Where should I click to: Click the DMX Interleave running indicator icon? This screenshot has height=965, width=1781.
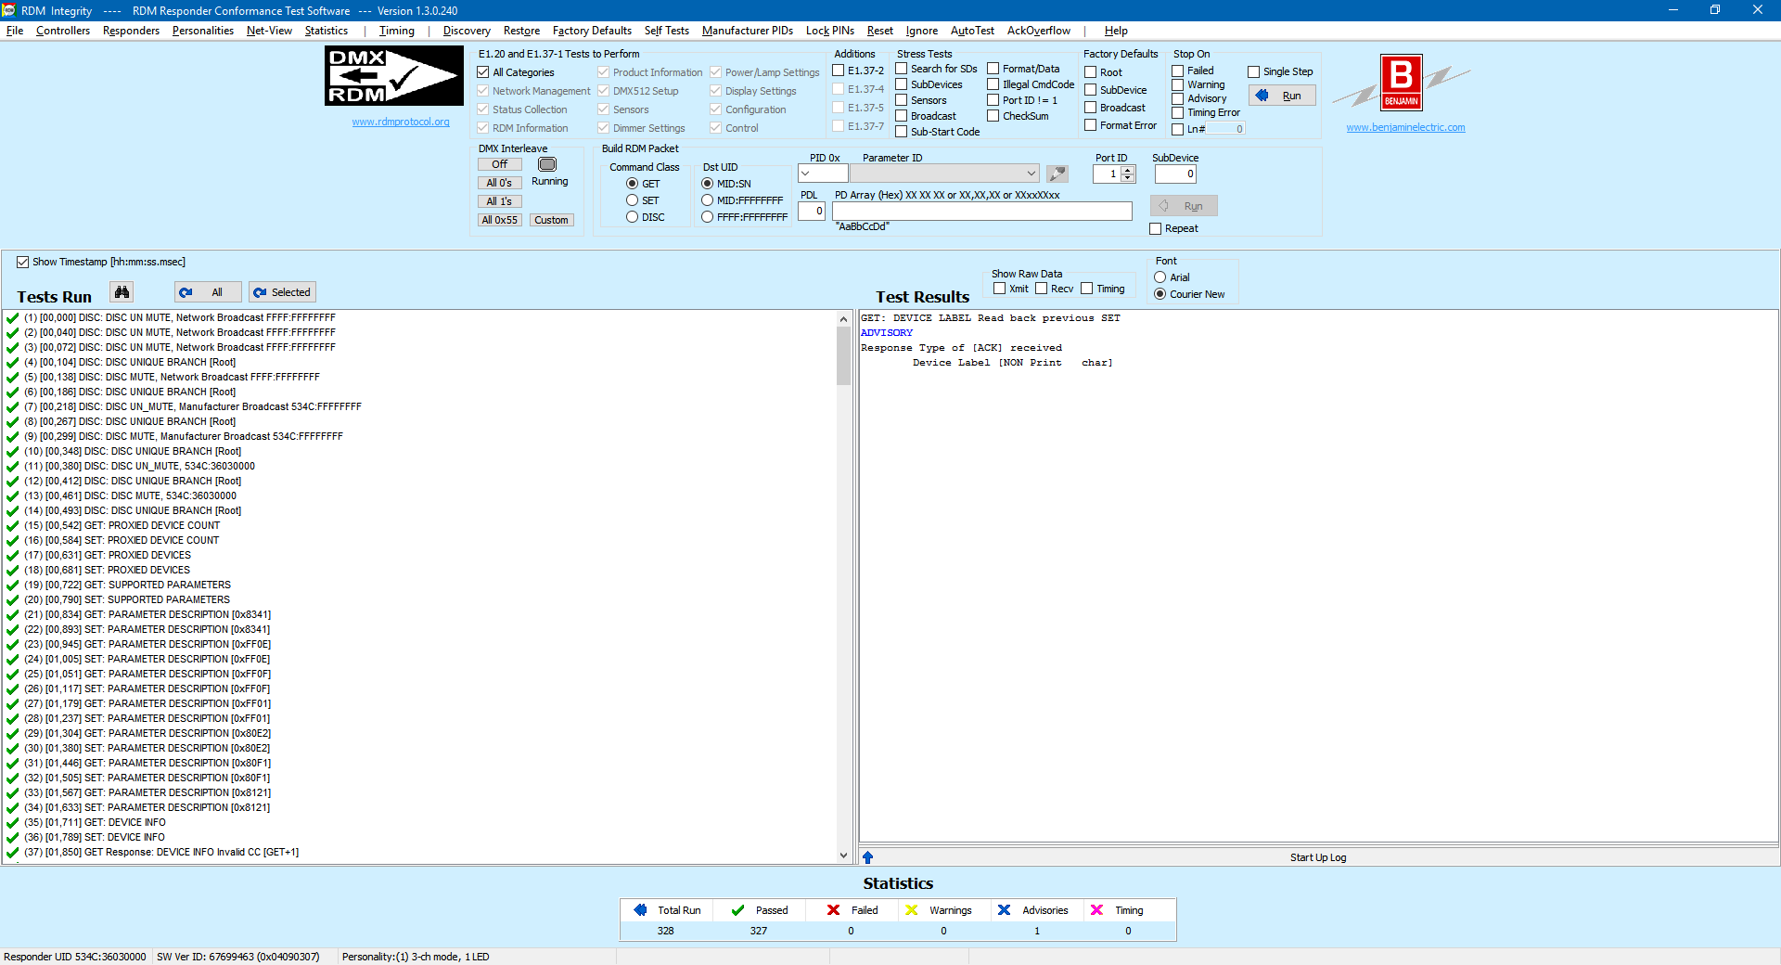[x=547, y=164]
